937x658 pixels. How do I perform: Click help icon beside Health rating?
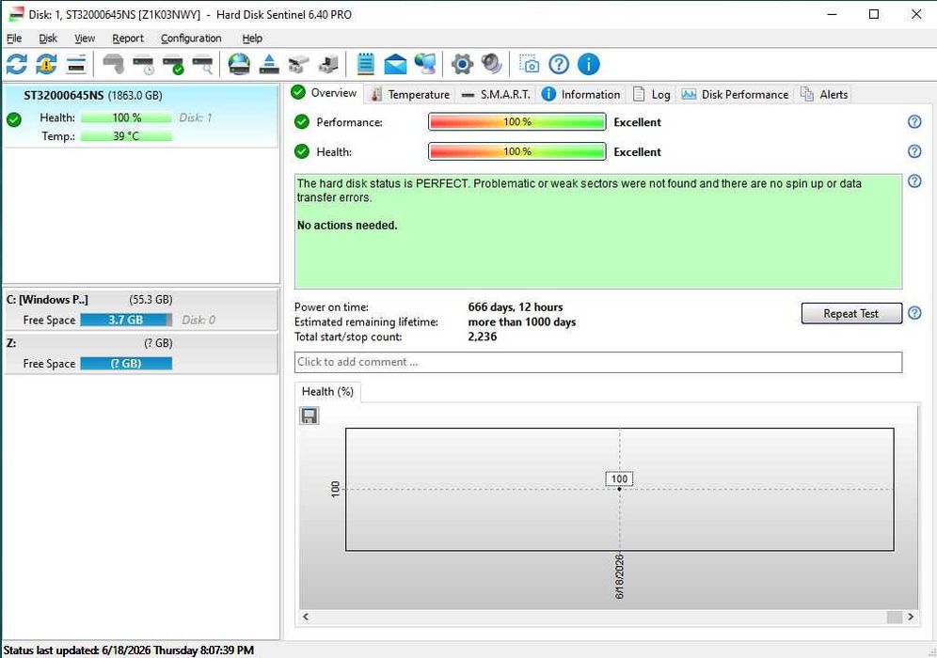click(x=914, y=151)
